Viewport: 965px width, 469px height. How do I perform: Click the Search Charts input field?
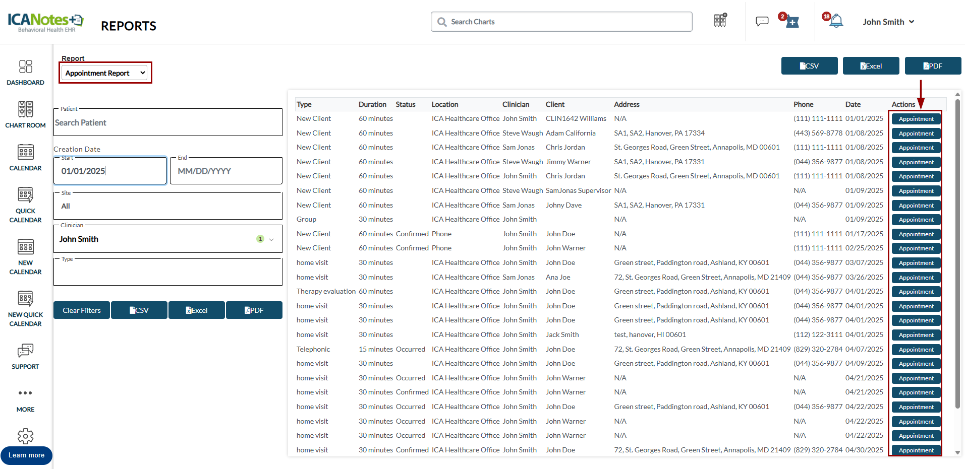567,22
